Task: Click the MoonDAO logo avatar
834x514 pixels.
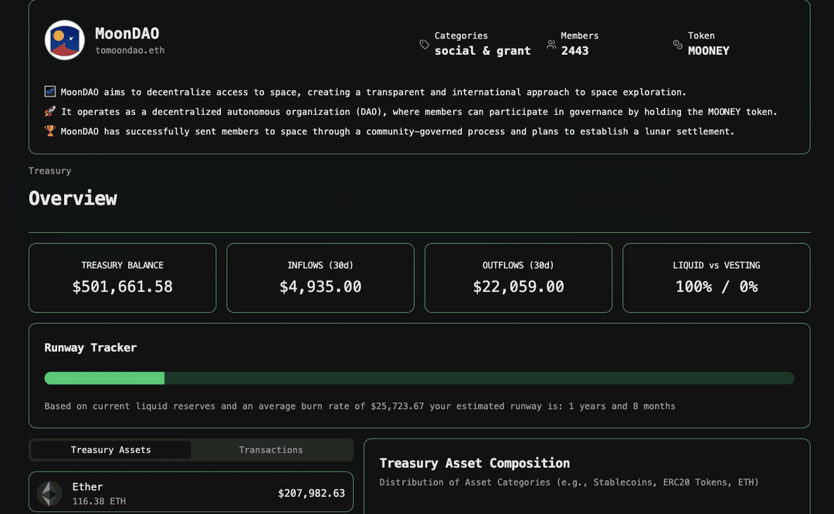Action: (64, 40)
